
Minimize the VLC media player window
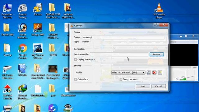(x=181, y=36)
